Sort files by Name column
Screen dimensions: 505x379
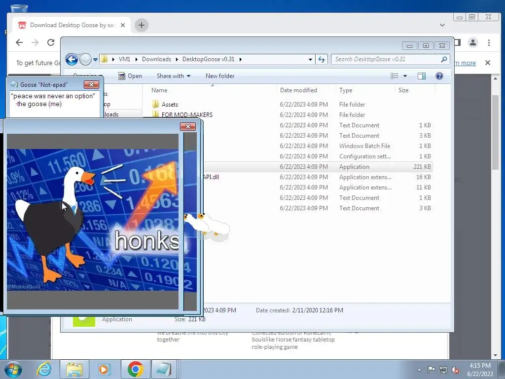click(x=159, y=90)
